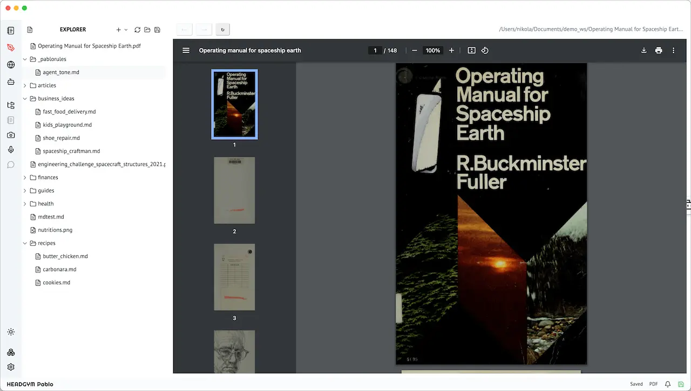Image resolution: width=691 pixels, height=391 pixels.
Task: Open the dropdown arrow beside the plus icon
Action: pos(126,30)
